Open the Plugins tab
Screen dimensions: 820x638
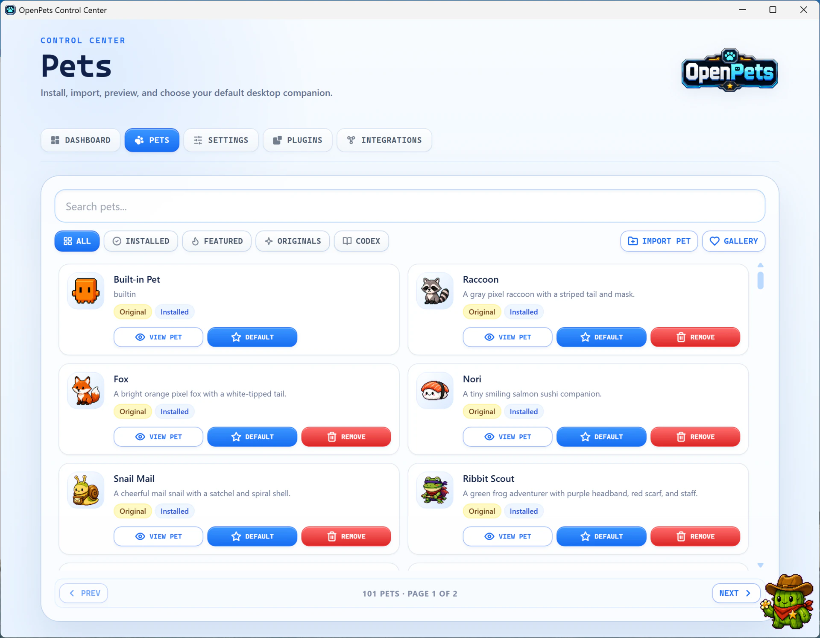pyautogui.click(x=297, y=140)
